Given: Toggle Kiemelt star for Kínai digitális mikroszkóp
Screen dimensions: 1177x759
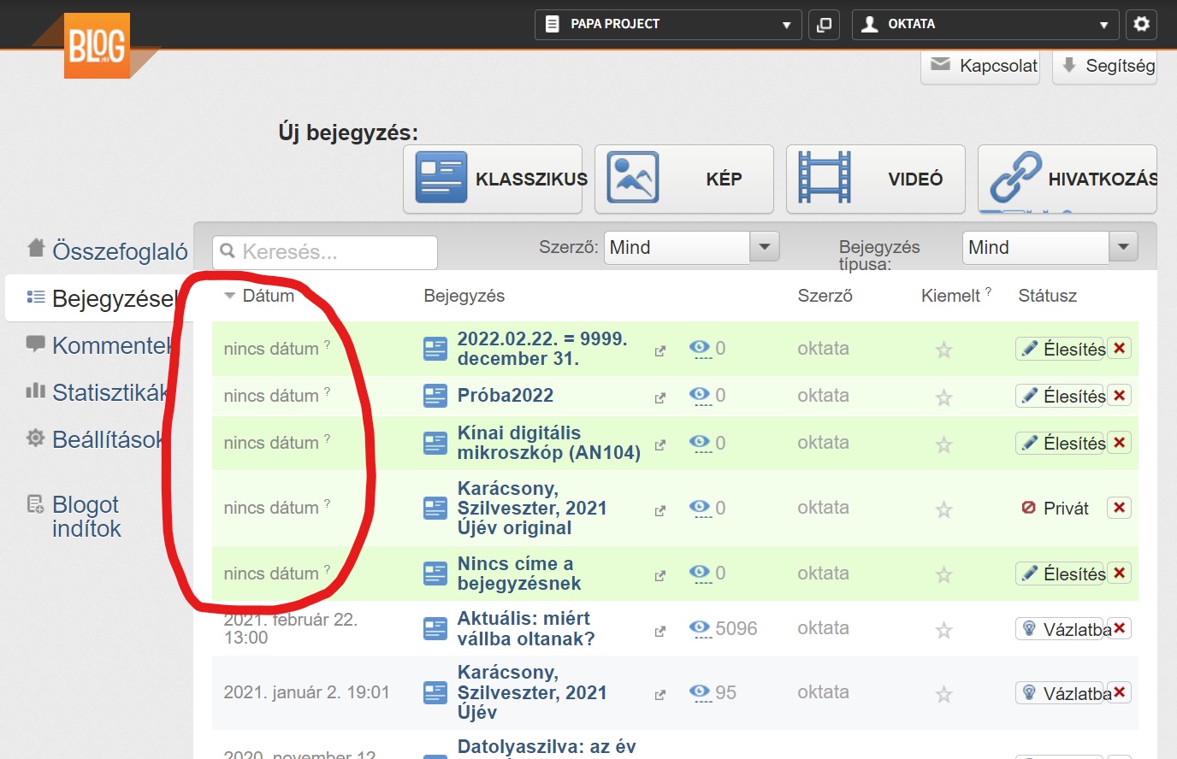Looking at the screenshot, I should tap(943, 444).
